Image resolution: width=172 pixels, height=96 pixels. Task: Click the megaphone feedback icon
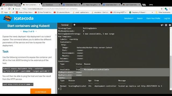pos(162,25)
